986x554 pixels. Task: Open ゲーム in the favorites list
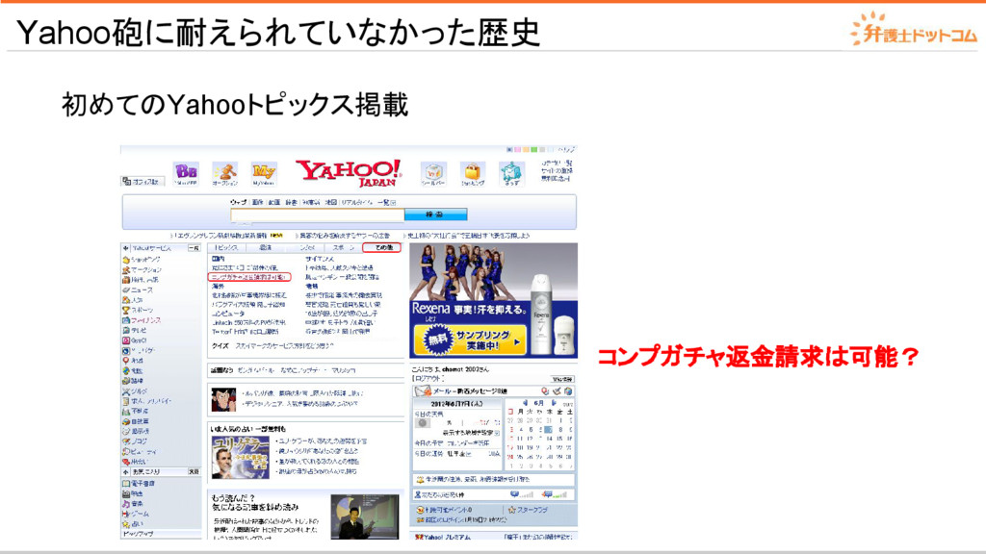point(136,514)
